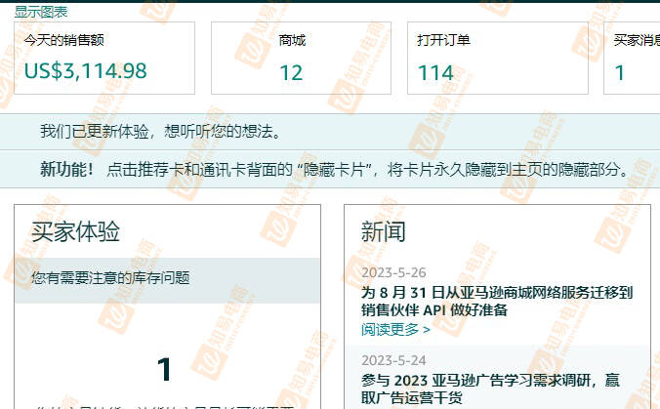Image resolution: width=660 pixels, height=409 pixels.
Task: Click the 我们已更新体验 feedback banner
Action: [330, 131]
